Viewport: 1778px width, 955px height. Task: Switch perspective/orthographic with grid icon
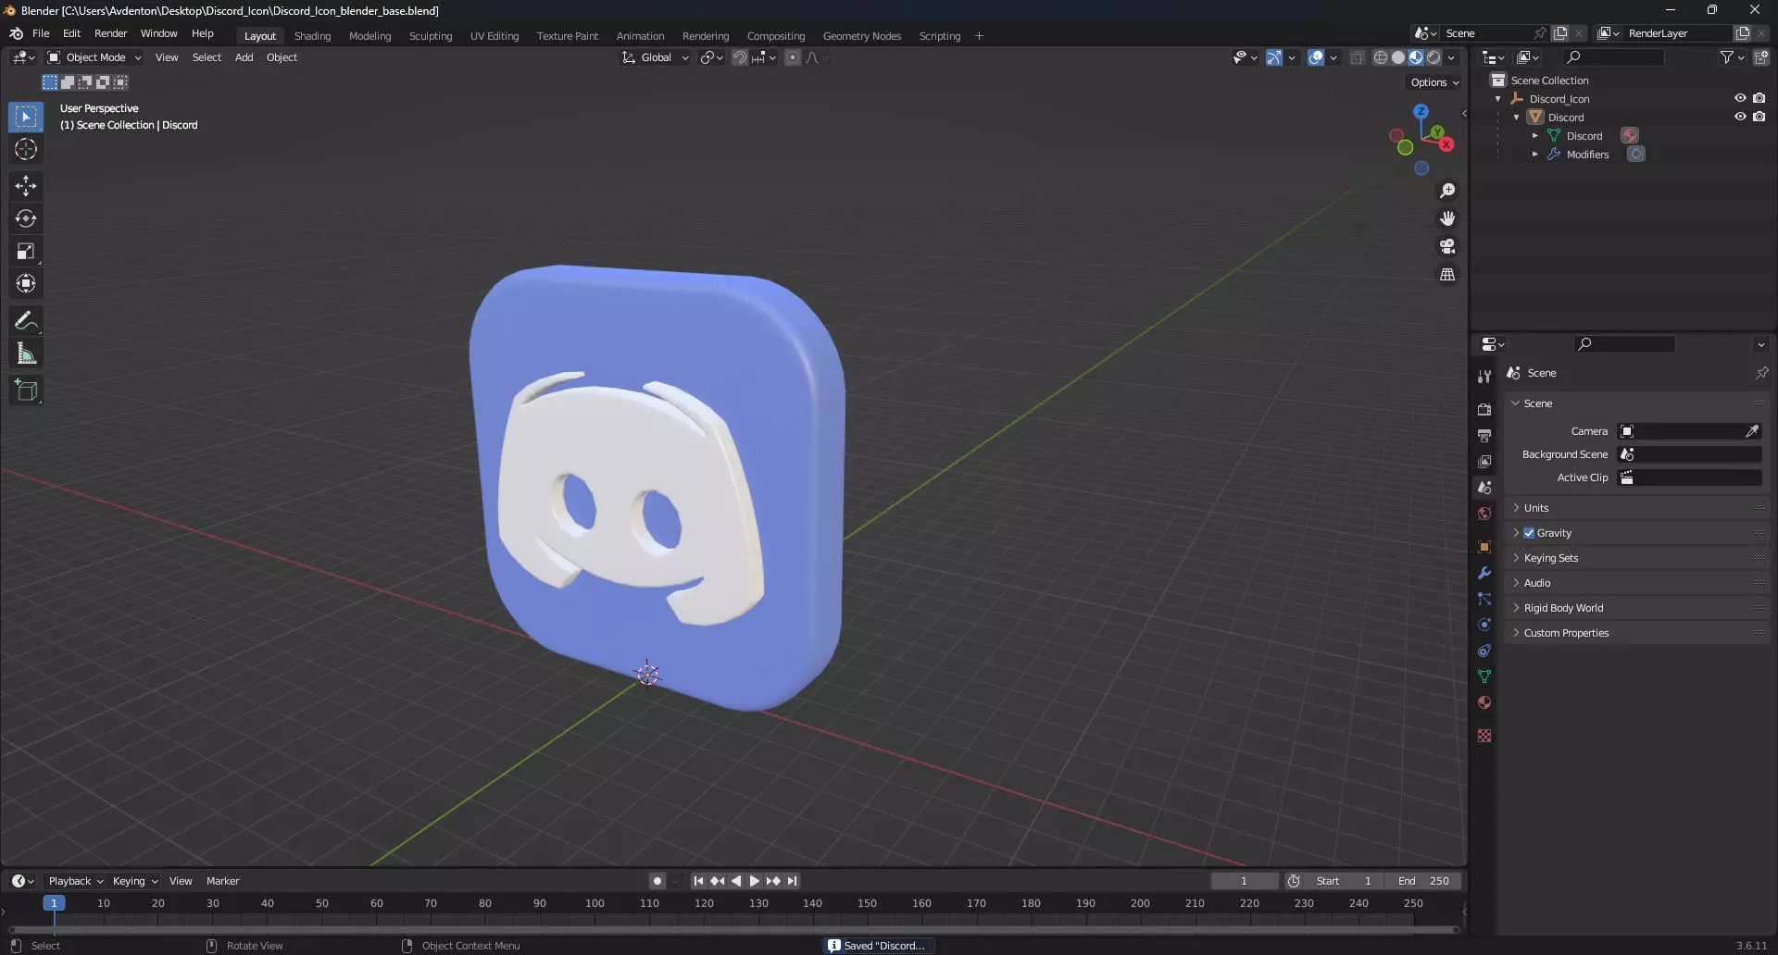tap(1447, 275)
